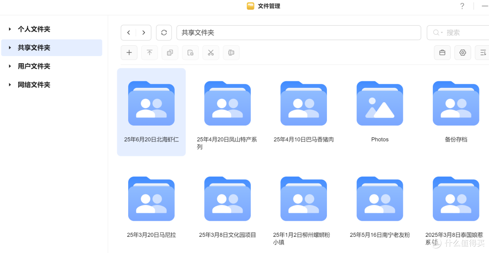Screen dimensions: 489x253
Task: Click the view sort list icon
Action: click(483, 52)
